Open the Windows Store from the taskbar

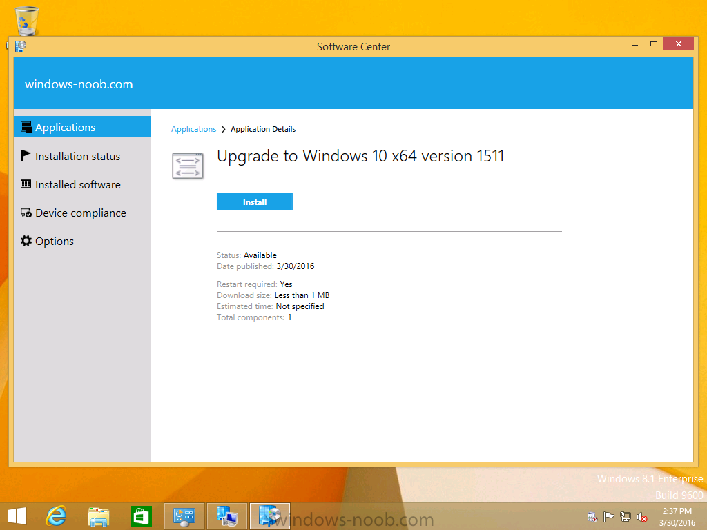coord(141,516)
